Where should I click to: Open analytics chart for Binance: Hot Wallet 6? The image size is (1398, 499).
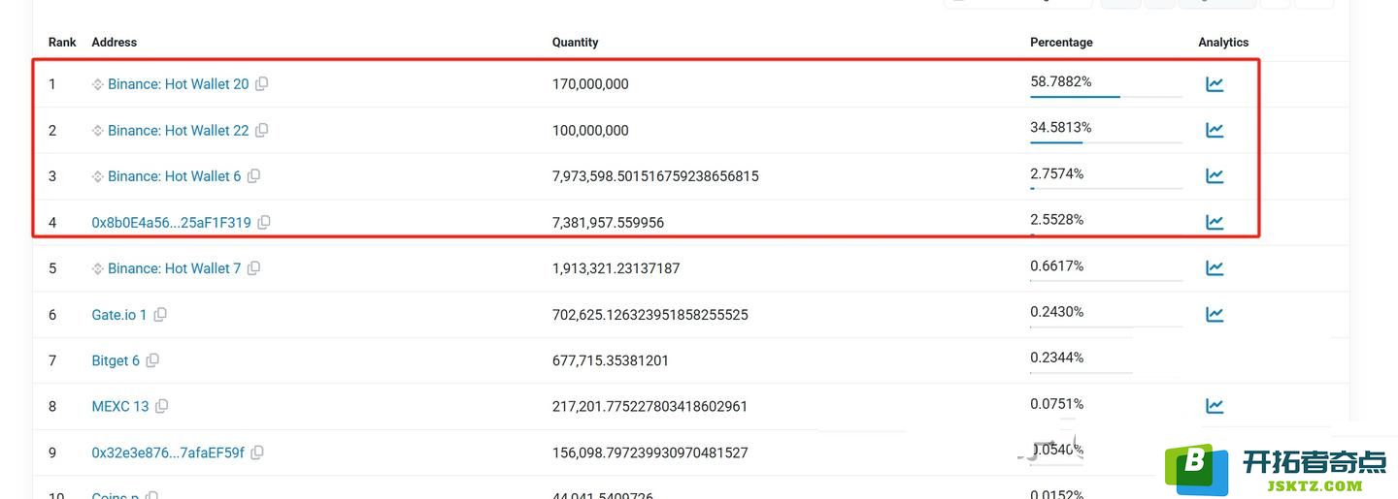(1215, 175)
